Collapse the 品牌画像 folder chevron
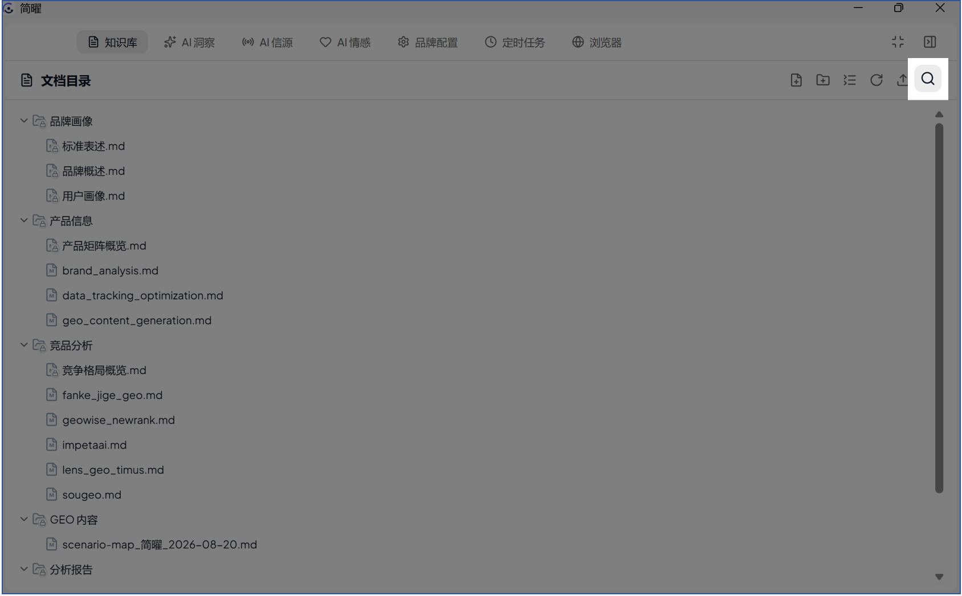Viewport: 962px width, 596px height. (x=24, y=121)
